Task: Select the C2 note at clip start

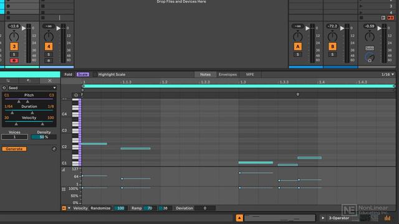Action: (94, 144)
